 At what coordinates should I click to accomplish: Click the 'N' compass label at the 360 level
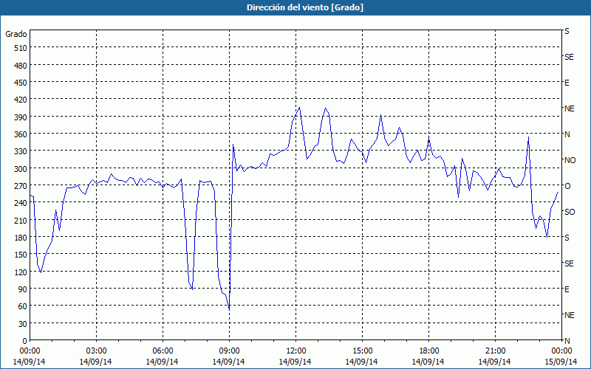567,134
